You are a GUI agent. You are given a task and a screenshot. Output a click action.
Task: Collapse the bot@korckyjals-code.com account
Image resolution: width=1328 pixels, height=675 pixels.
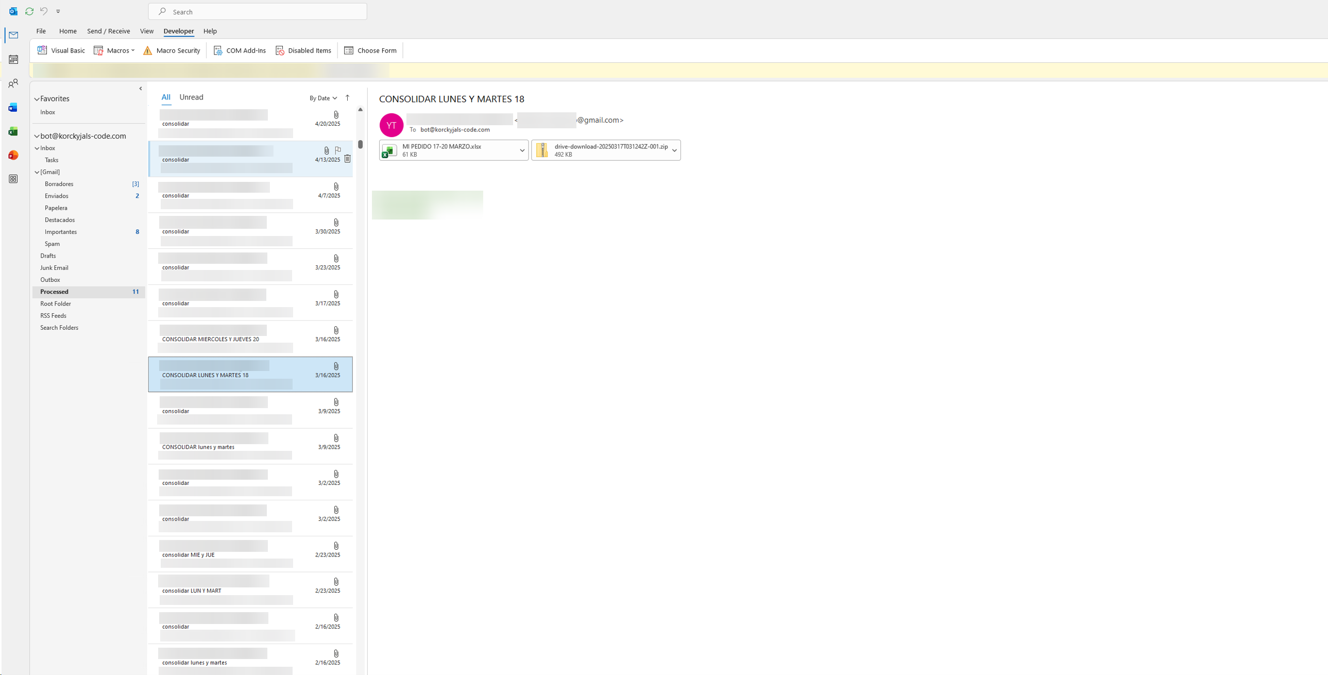point(37,136)
